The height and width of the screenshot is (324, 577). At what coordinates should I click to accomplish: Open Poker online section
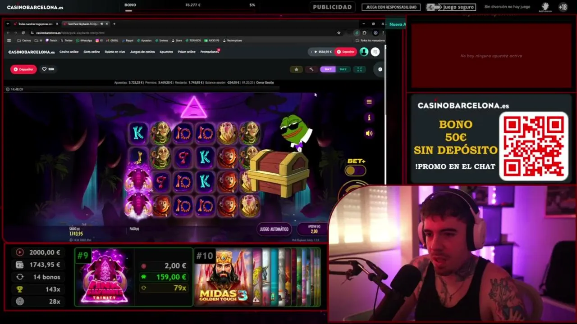[187, 52]
